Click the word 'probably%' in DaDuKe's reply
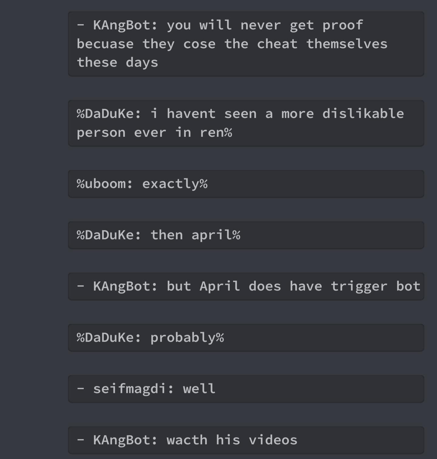Viewport: 437px width, 459px height. [187, 338]
